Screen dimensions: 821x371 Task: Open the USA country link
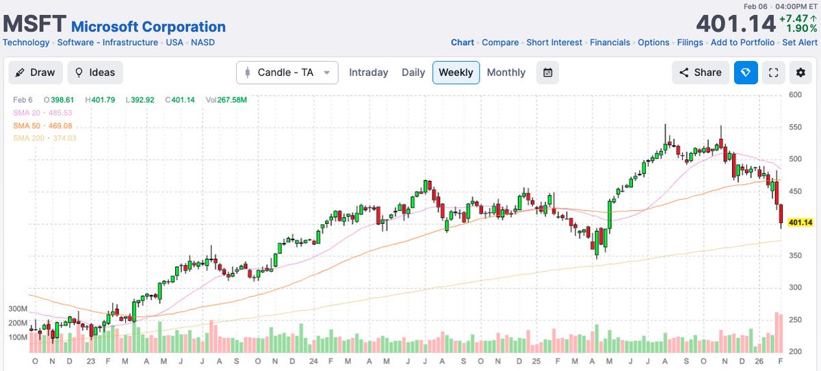click(175, 42)
